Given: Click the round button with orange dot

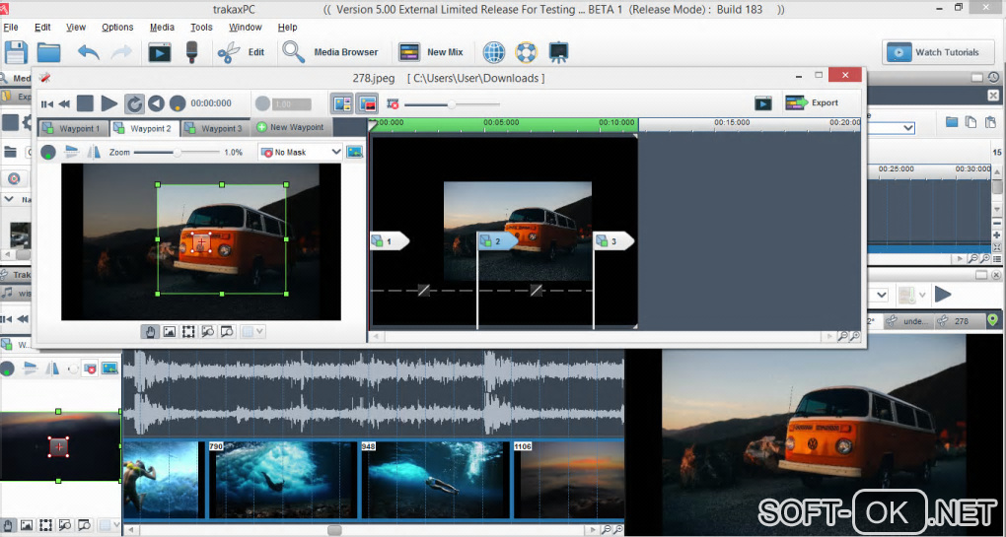Looking at the screenshot, I should click(178, 103).
